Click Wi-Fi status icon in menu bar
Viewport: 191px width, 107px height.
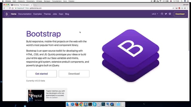coord(161,1)
